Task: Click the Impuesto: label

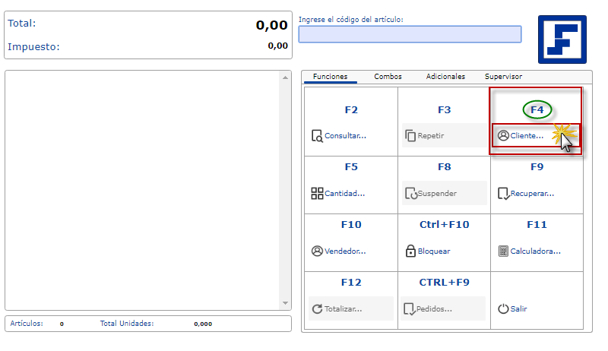Action: click(33, 47)
